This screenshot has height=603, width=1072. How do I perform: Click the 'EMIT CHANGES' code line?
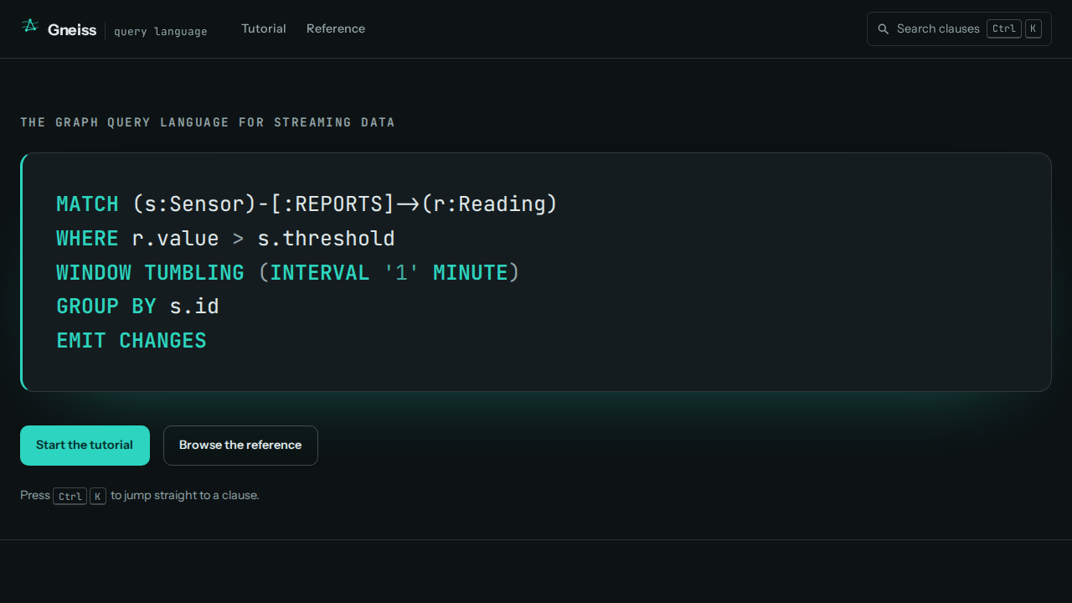131,341
